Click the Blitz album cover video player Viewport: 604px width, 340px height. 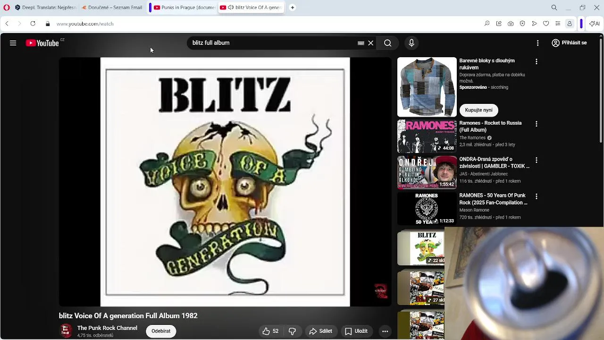click(x=225, y=182)
